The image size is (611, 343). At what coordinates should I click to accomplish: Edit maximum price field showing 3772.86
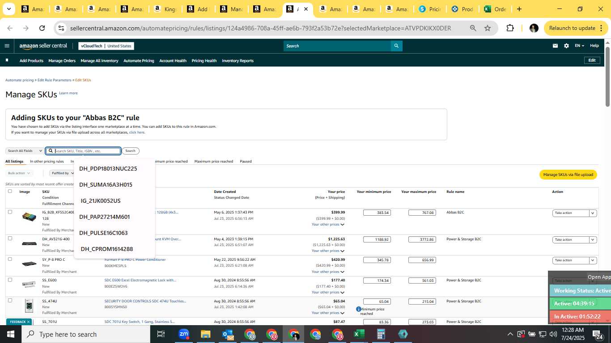pyautogui.click(x=422, y=239)
